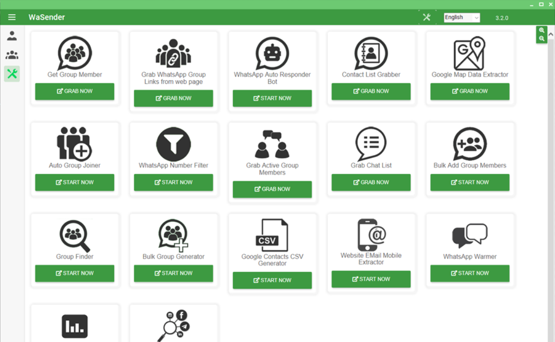This screenshot has height=342, width=555.
Task: Start Now for Bulk Add Group Members
Action: 470,182
